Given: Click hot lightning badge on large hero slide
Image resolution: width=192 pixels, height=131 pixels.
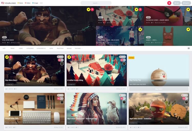Looking at the screenshot, I should (x=92, y=9).
